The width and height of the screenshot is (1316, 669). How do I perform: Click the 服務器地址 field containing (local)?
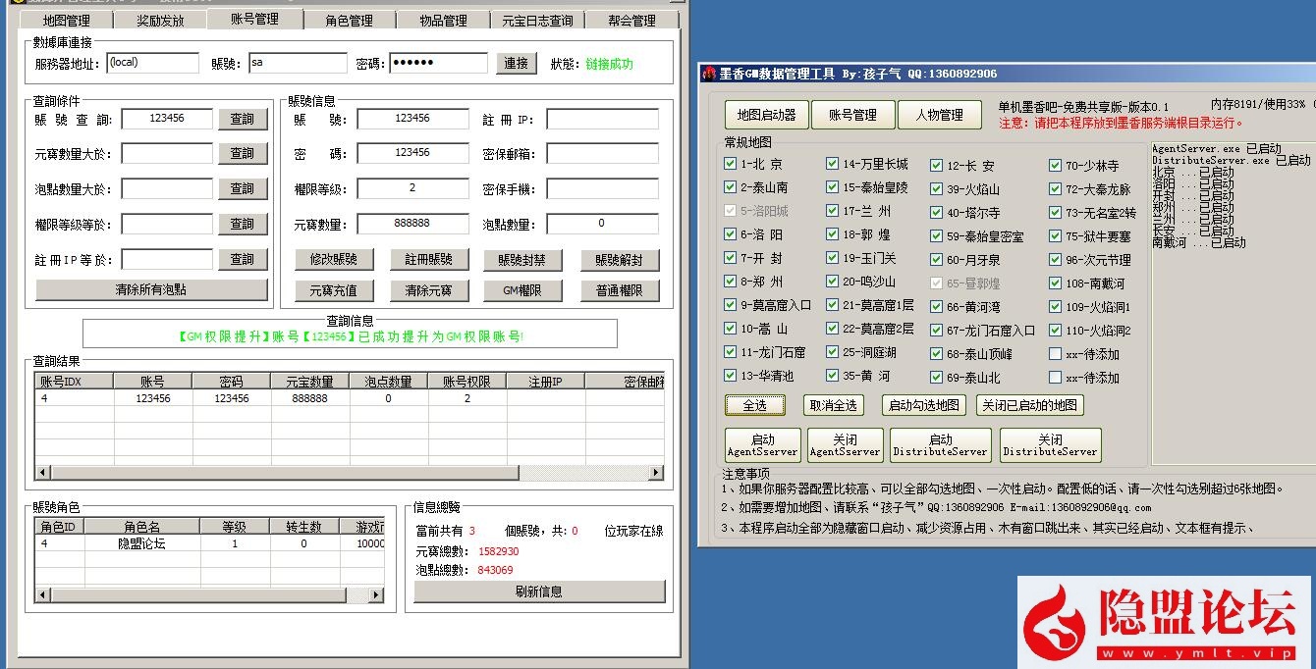click(x=152, y=63)
